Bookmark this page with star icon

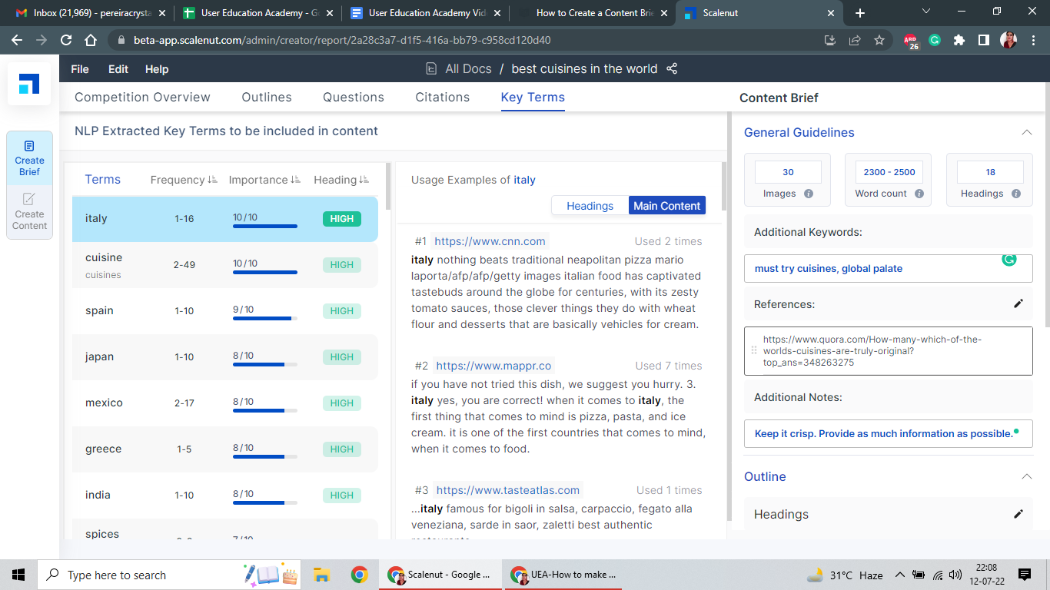[x=879, y=40]
